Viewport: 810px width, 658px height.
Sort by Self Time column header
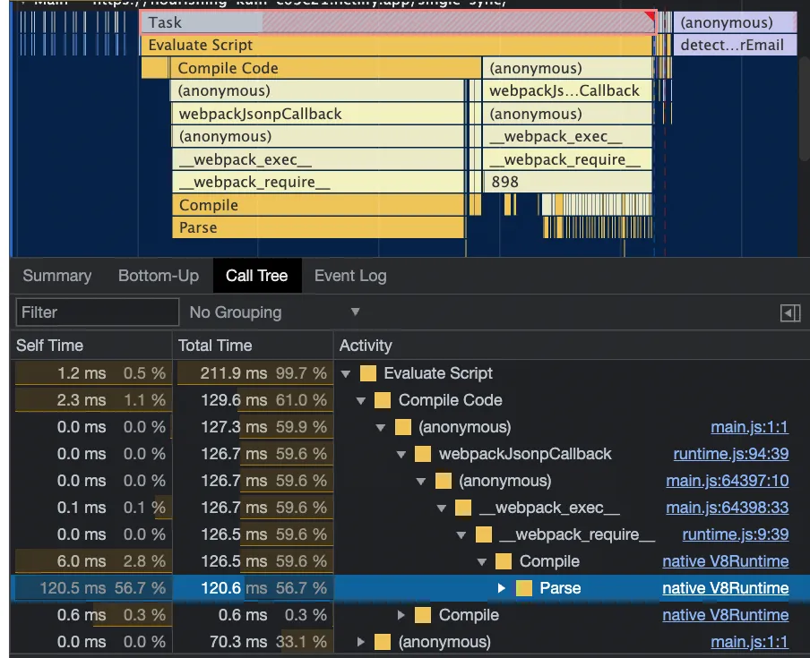(90, 346)
